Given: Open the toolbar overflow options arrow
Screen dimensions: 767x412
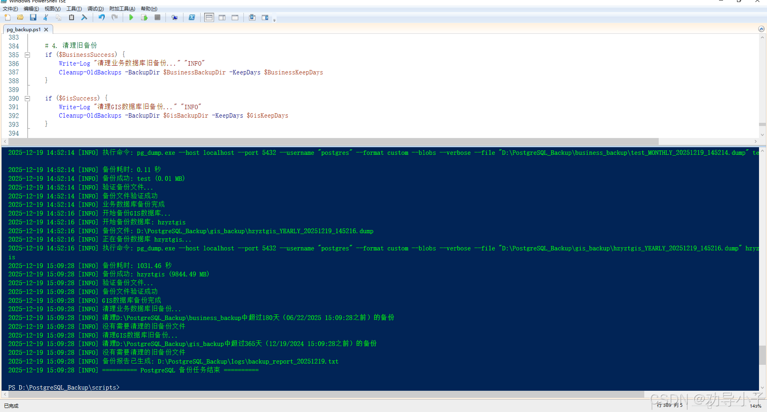Looking at the screenshot, I should click(x=274, y=20).
